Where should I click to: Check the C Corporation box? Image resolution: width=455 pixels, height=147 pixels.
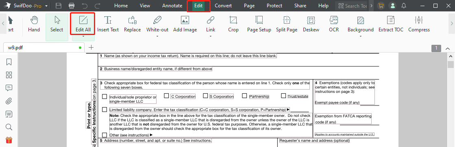click(x=166, y=96)
